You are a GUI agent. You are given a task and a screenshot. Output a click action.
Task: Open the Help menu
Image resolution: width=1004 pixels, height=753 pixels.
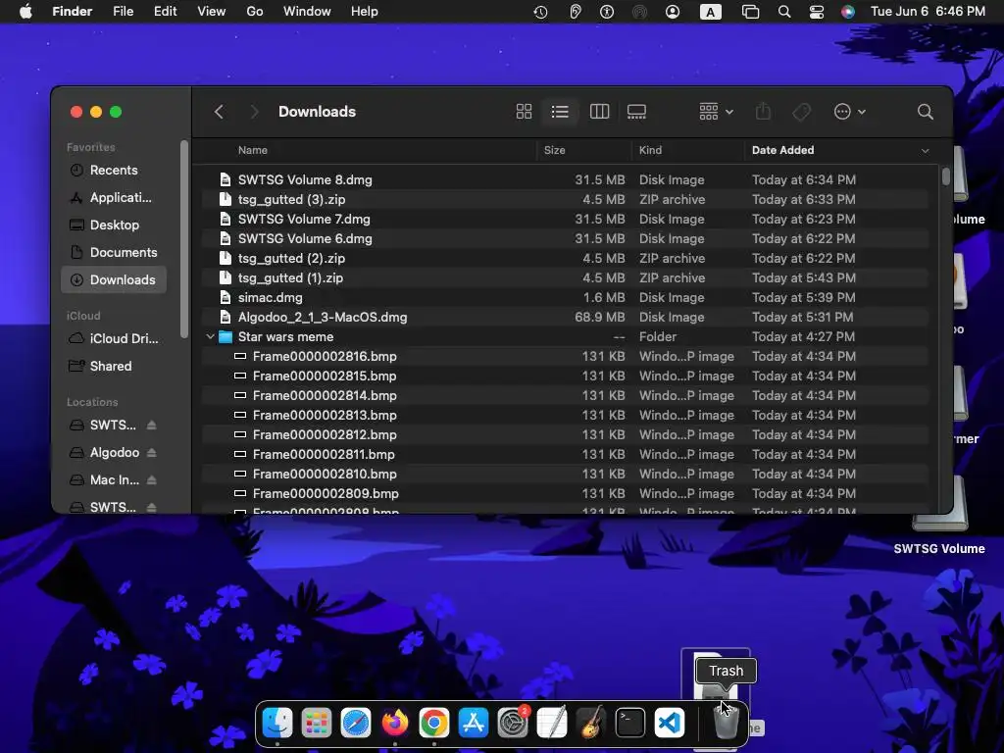point(365,12)
